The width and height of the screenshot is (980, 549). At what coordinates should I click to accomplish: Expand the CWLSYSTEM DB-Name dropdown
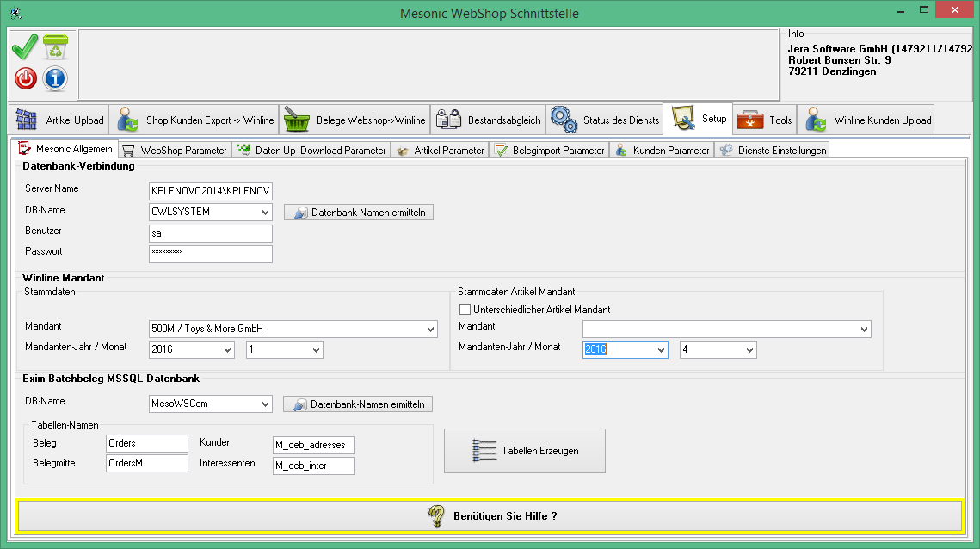click(x=264, y=212)
